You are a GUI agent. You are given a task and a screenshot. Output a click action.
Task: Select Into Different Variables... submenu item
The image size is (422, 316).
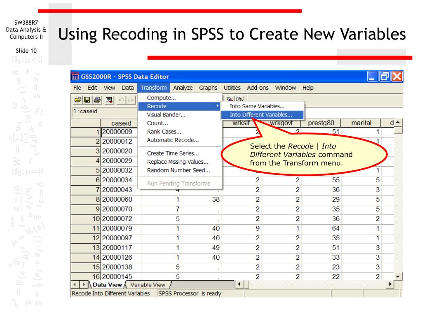click(262, 115)
